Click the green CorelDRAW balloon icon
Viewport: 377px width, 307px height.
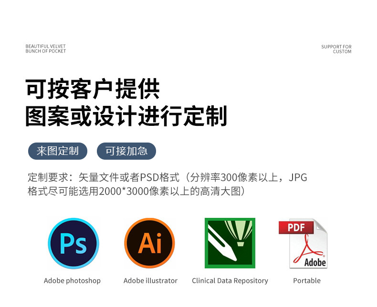click(230, 243)
